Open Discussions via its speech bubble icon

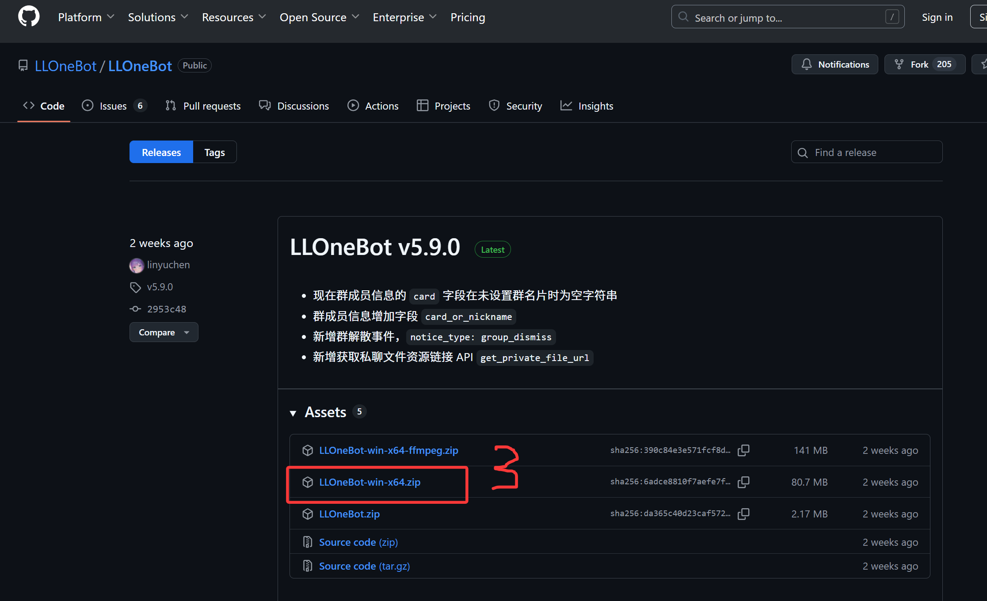tap(265, 106)
